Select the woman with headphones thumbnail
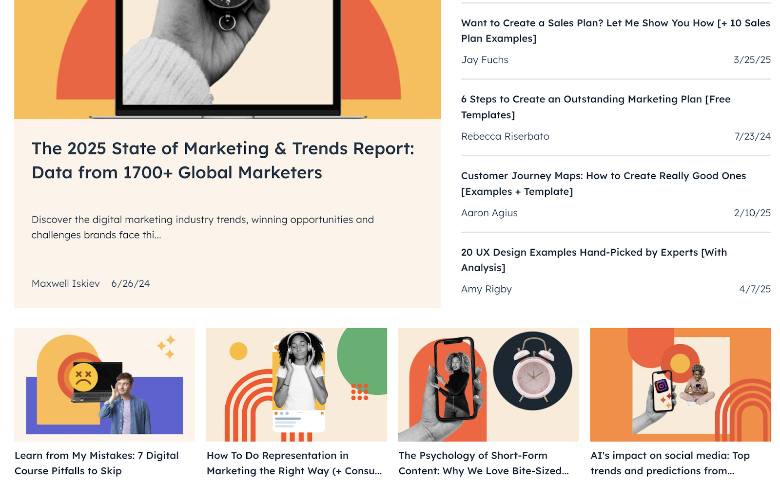The image size is (780, 483). point(296,384)
